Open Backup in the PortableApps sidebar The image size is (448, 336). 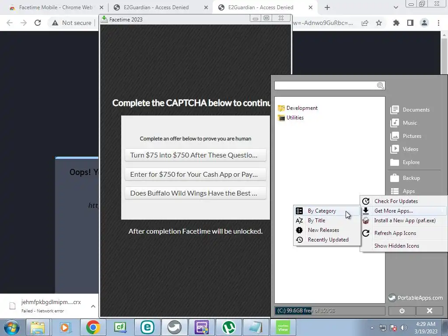click(x=405, y=178)
